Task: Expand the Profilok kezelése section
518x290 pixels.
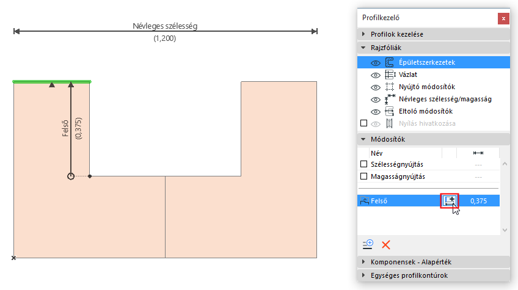Action: 363,34
